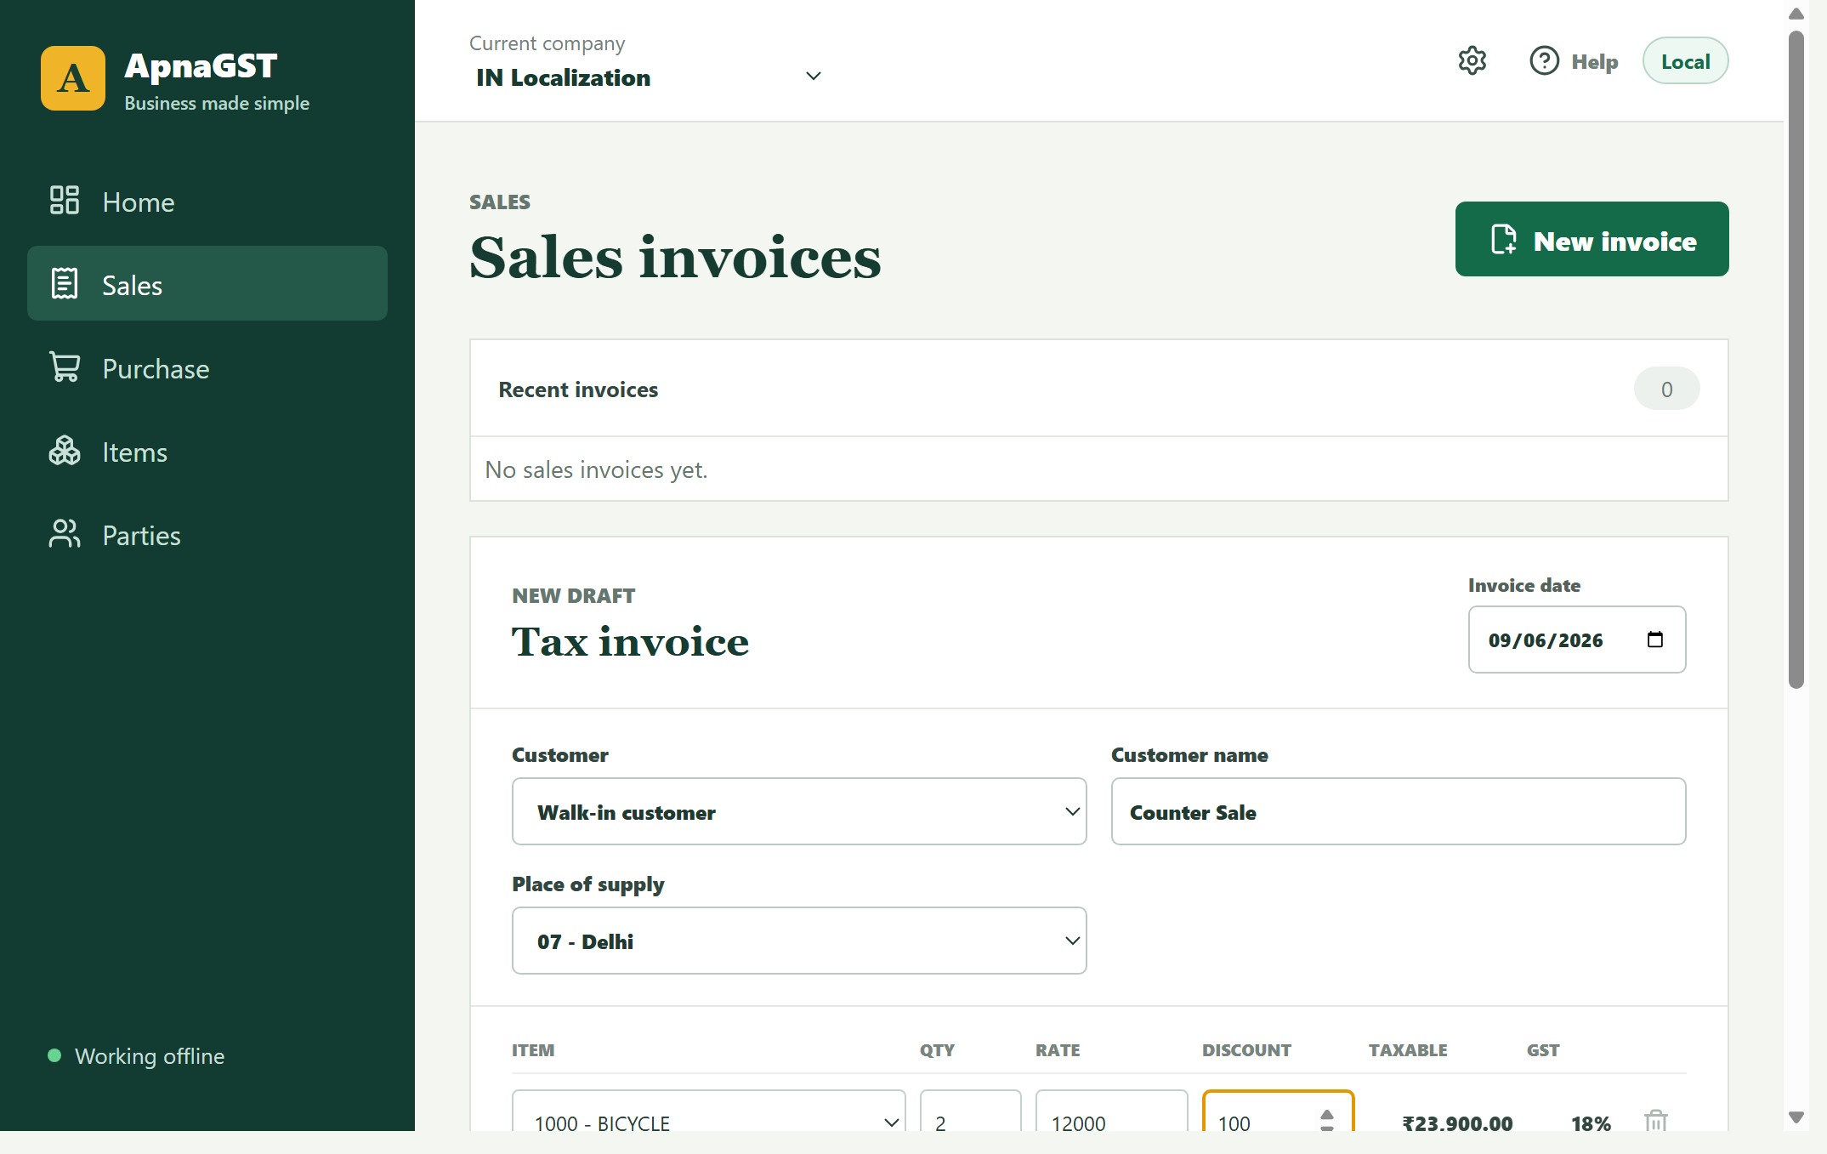Click the Customer name input field

(1399, 811)
